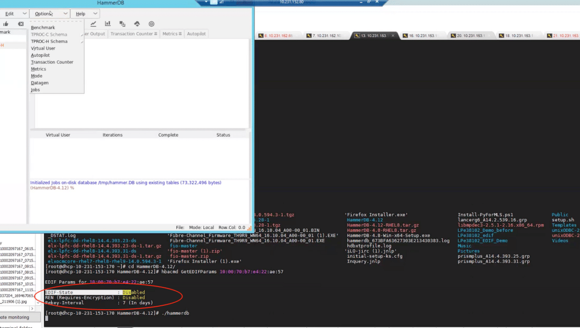Close the 13. 10.231.153 terminal tab
580x328 pixels.
coord(393,36)
